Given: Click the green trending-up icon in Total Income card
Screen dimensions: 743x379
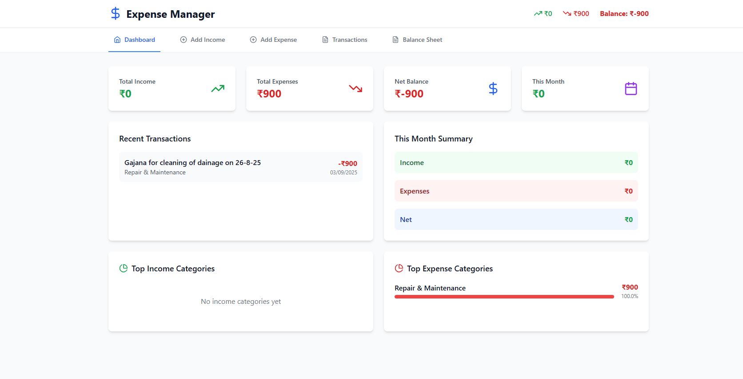Looking at the screenshot, I should point(218,89).
